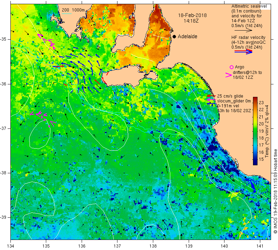Click the -35 latitude axis label
The width and height of the screenshot is (278, 250).
[3, 39]
